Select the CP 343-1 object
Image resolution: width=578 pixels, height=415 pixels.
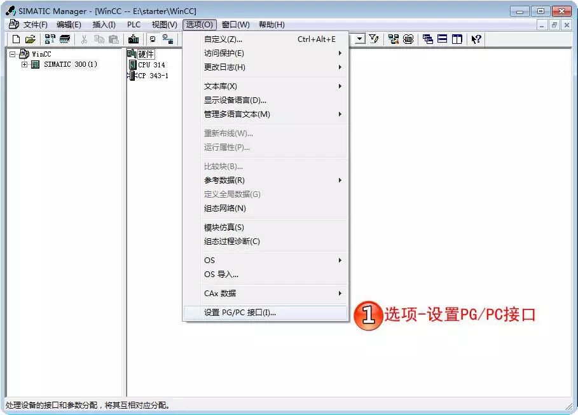[x=153, y=76]
